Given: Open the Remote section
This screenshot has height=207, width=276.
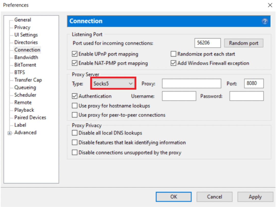Looking at the screenshot, I should tap(23, 102).
